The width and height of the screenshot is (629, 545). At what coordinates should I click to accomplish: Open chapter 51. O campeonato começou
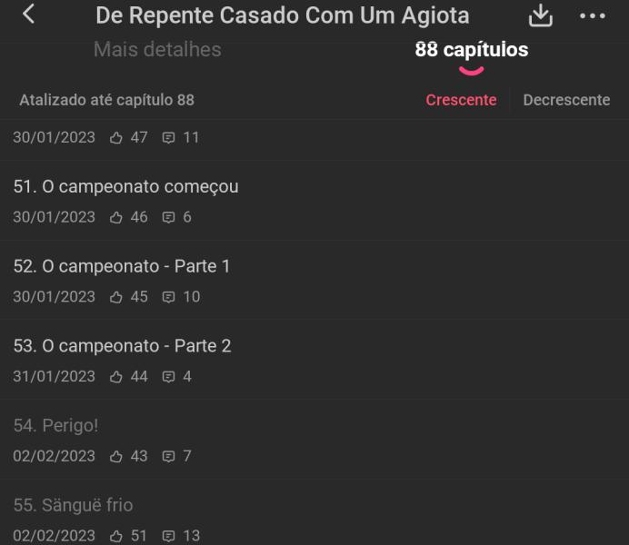(125, 187)
